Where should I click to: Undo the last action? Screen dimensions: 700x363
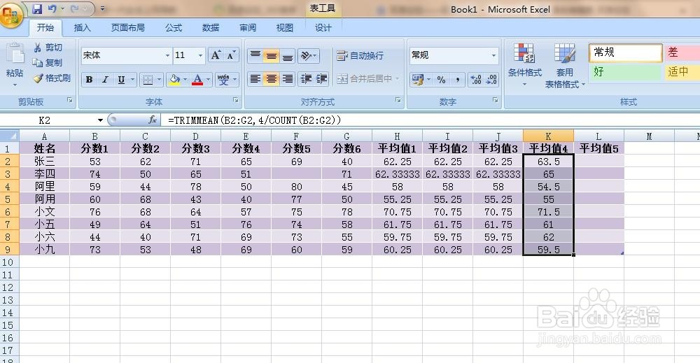[x=52, y=9]
